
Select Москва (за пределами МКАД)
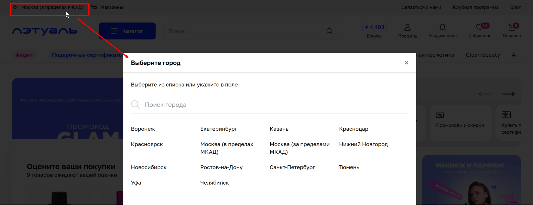click(299, 148)
